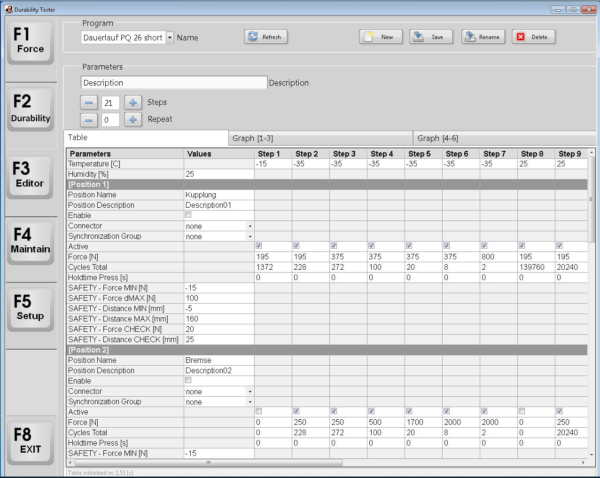Toggle Position 1 Active for Step 4
600x478 pixels.
tap(371, 246)
